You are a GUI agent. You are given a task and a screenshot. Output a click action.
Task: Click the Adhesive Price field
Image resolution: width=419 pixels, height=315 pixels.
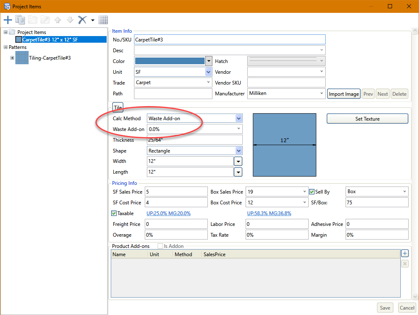[377, 224]
